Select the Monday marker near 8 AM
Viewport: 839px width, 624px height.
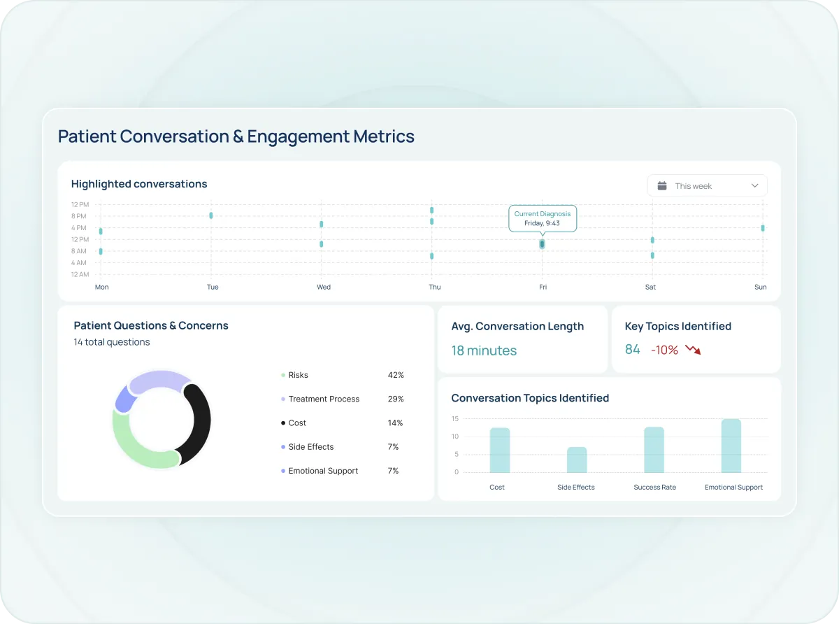(x=101, y=251)
